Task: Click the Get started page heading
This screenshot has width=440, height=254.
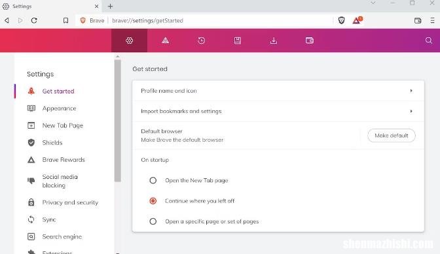Action: (x=150, y=69)
